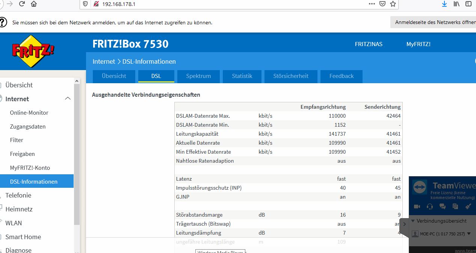Viewport: 476px width, 253px height.
Task: Open TeamViewer chat bubbles icon
Action: tap(443, 206)
